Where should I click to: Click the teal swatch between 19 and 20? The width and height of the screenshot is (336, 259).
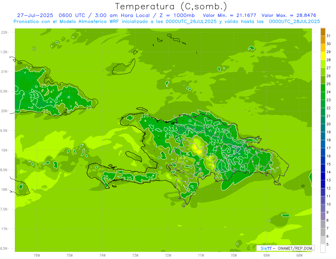[323, 128]
